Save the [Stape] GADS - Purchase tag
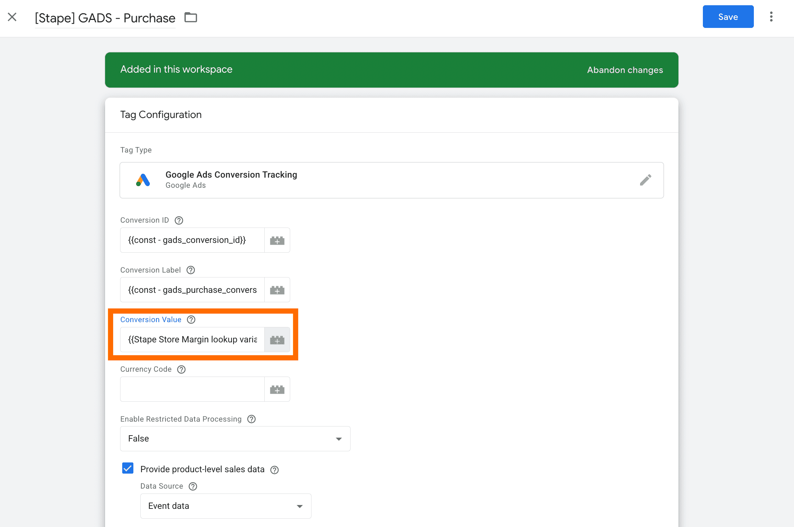This screenshot has width=794, height=527. [x=728, y=16]
